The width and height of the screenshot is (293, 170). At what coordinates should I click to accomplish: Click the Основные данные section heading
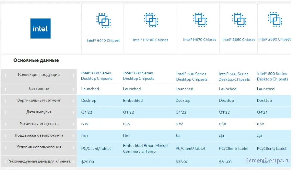click(x=36, y=60)
